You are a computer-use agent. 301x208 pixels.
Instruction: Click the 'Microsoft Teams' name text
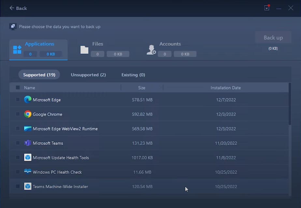click(x=48, y=143)
